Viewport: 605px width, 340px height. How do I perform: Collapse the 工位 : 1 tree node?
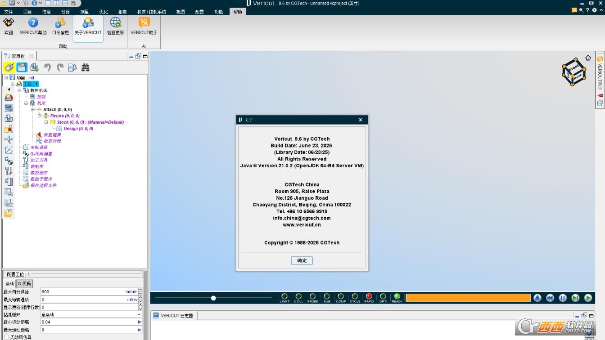(13, 84)
